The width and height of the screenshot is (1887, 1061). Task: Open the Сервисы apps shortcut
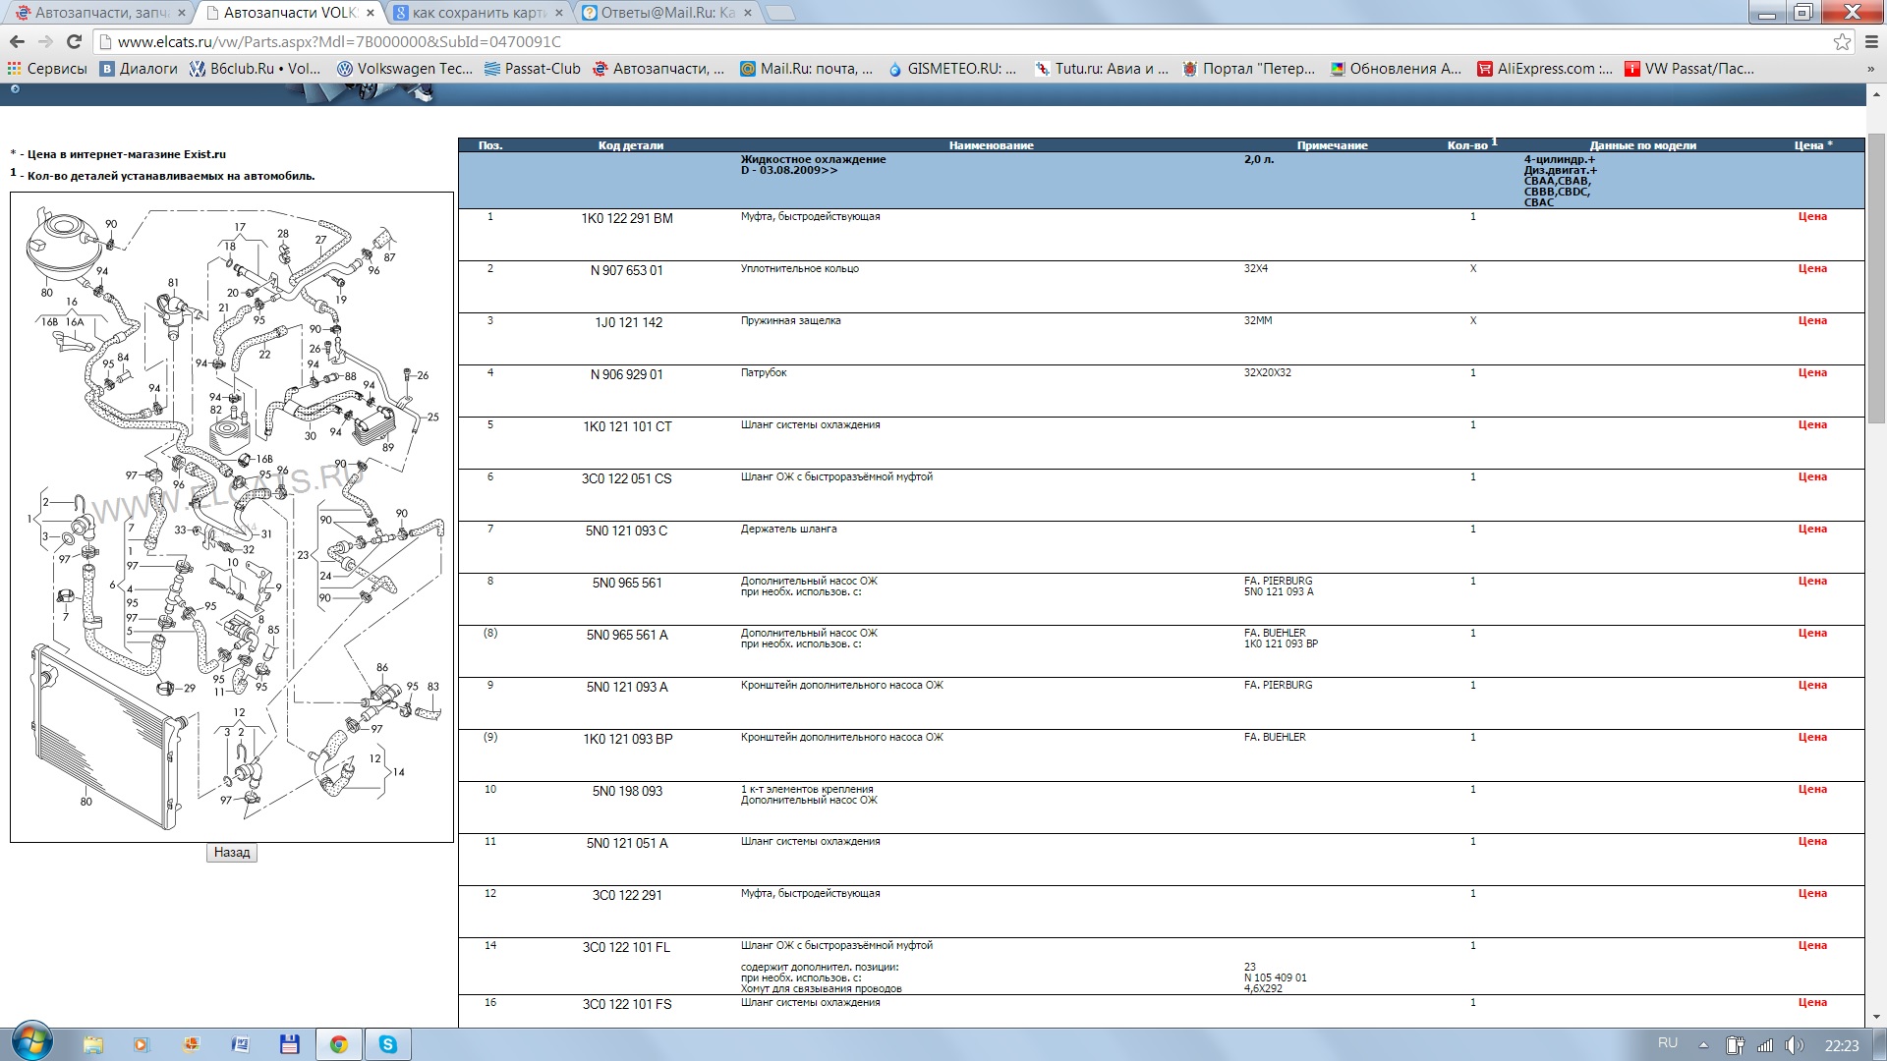click(x=47, y=69)
